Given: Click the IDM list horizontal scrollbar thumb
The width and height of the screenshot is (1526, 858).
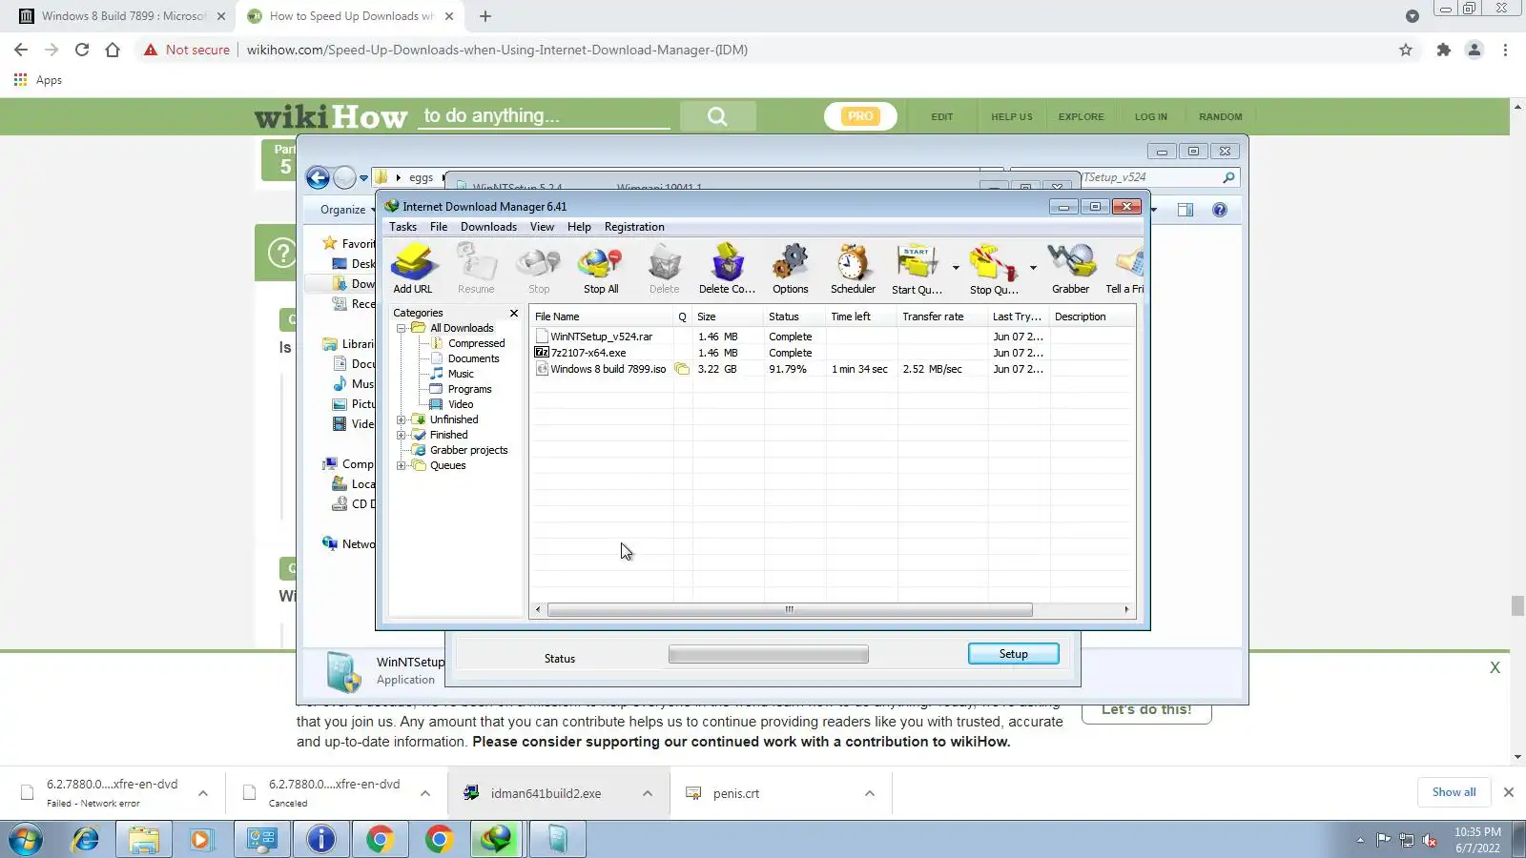Looking at the screenshot, I should 790,610.
